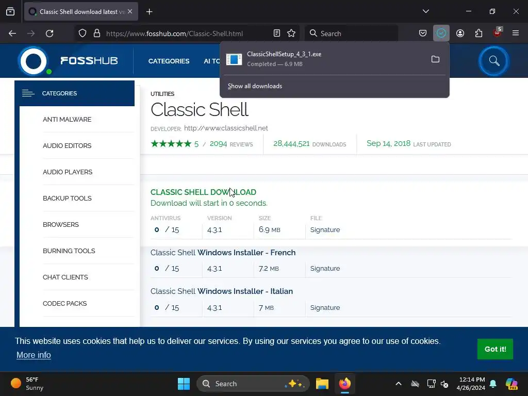Bookmark this page with star icon
This screenshot has height=396, width=528.
tap(291, 34)
